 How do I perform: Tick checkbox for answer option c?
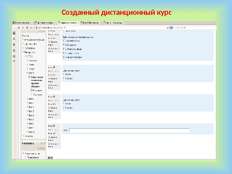(64, 49)
